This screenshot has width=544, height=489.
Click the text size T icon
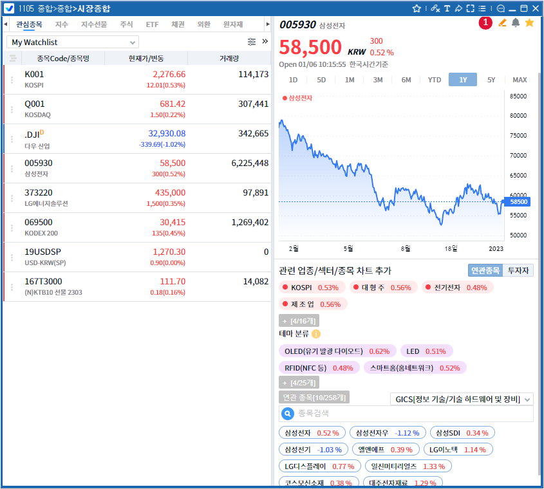pyautogui.click(x=447, y=8)
